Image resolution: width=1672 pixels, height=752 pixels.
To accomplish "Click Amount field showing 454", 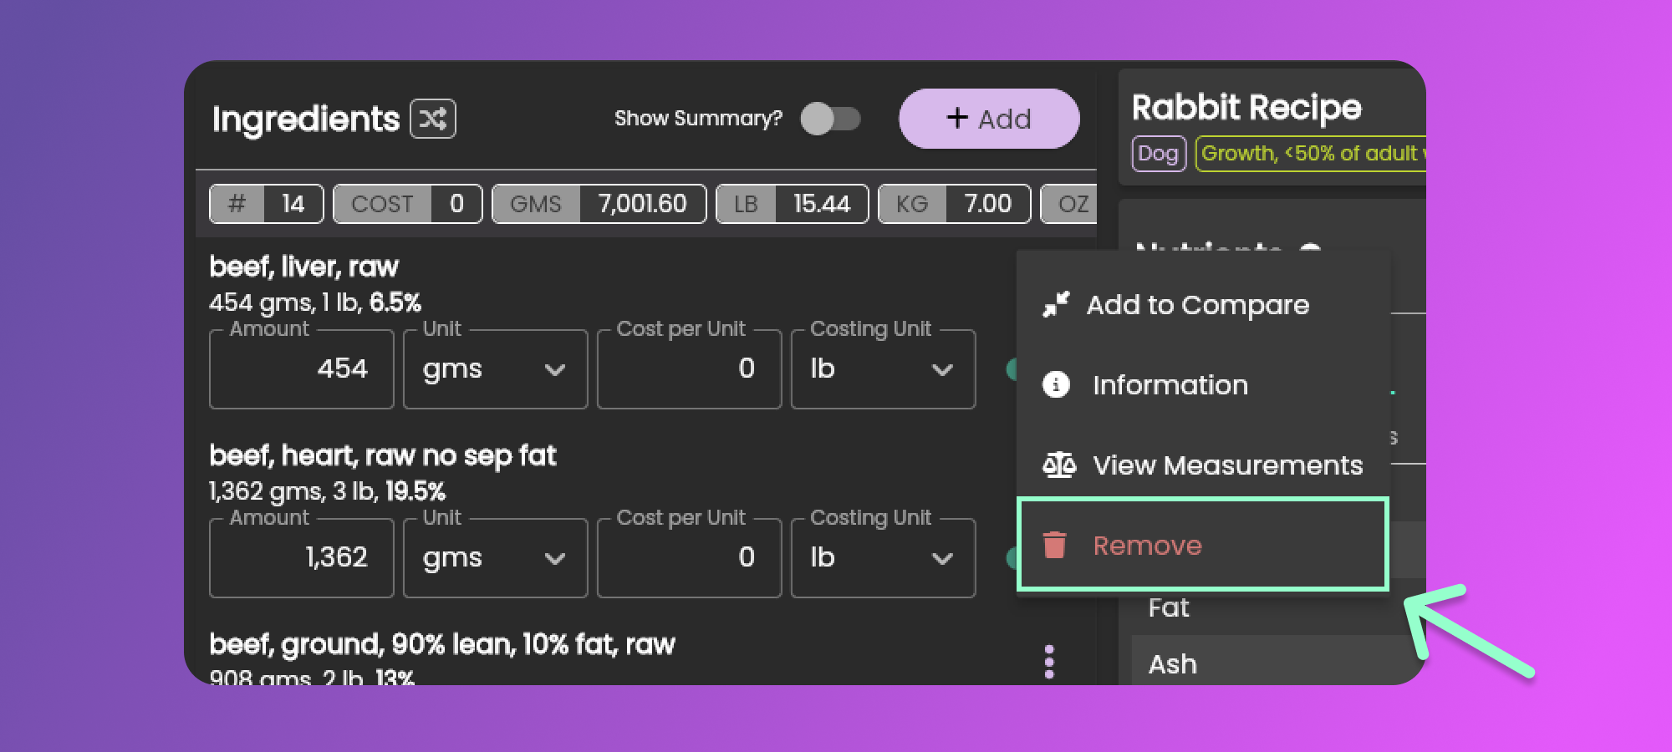I will 301,369.
